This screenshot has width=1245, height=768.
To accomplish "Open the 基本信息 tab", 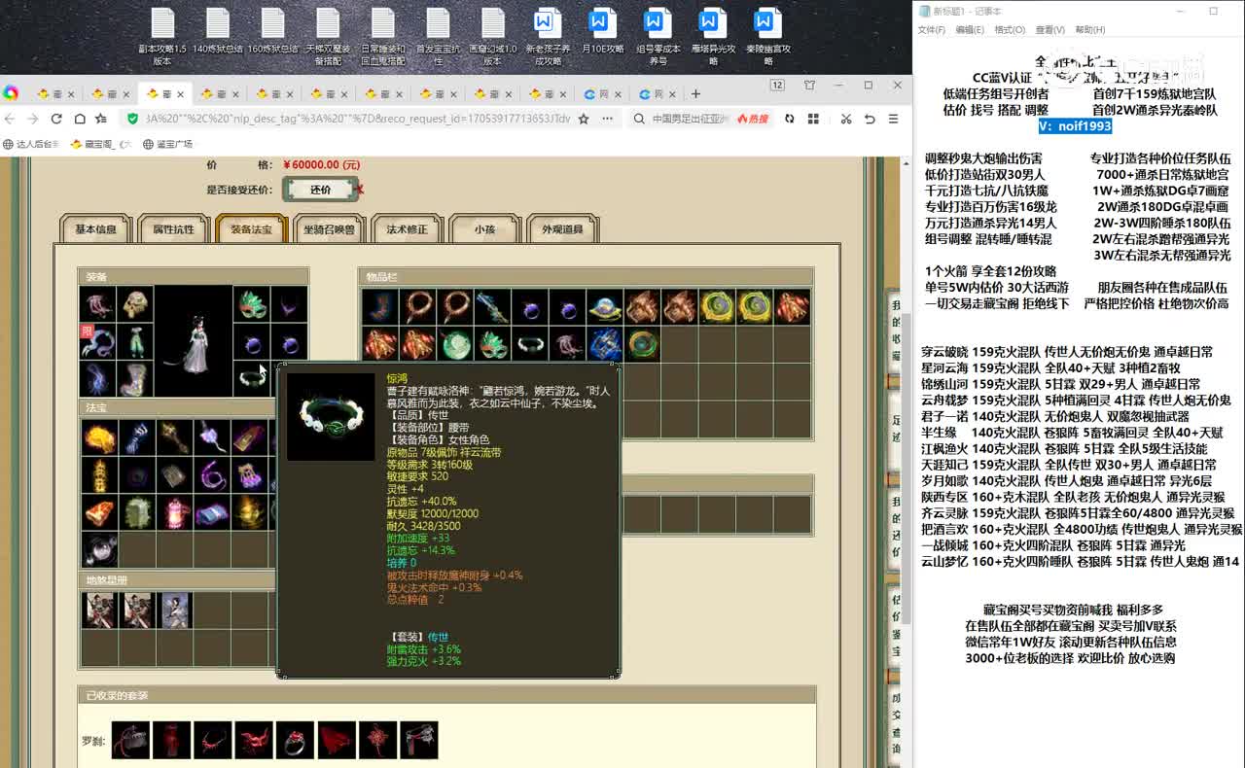I will point(95,229).
